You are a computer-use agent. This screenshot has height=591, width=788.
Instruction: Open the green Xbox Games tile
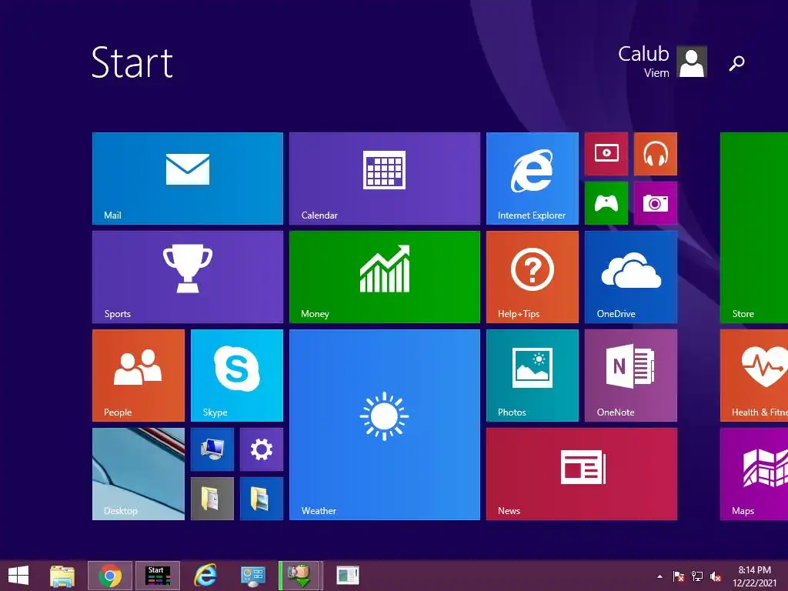coord(606,203)
